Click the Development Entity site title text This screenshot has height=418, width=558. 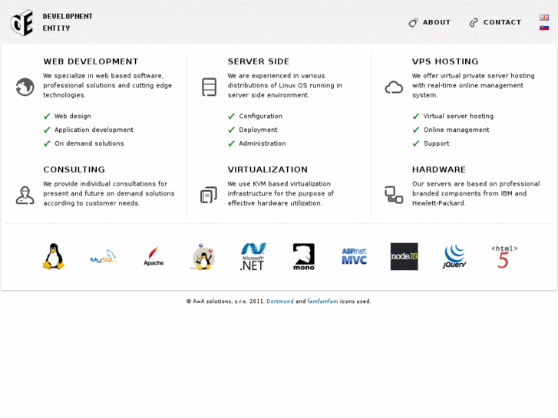click(x=68, y=22)
